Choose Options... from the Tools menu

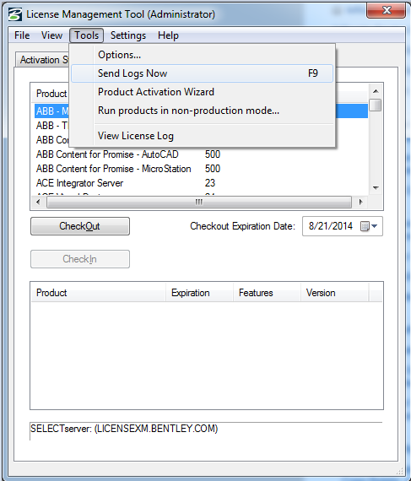[x=203, y=55]
